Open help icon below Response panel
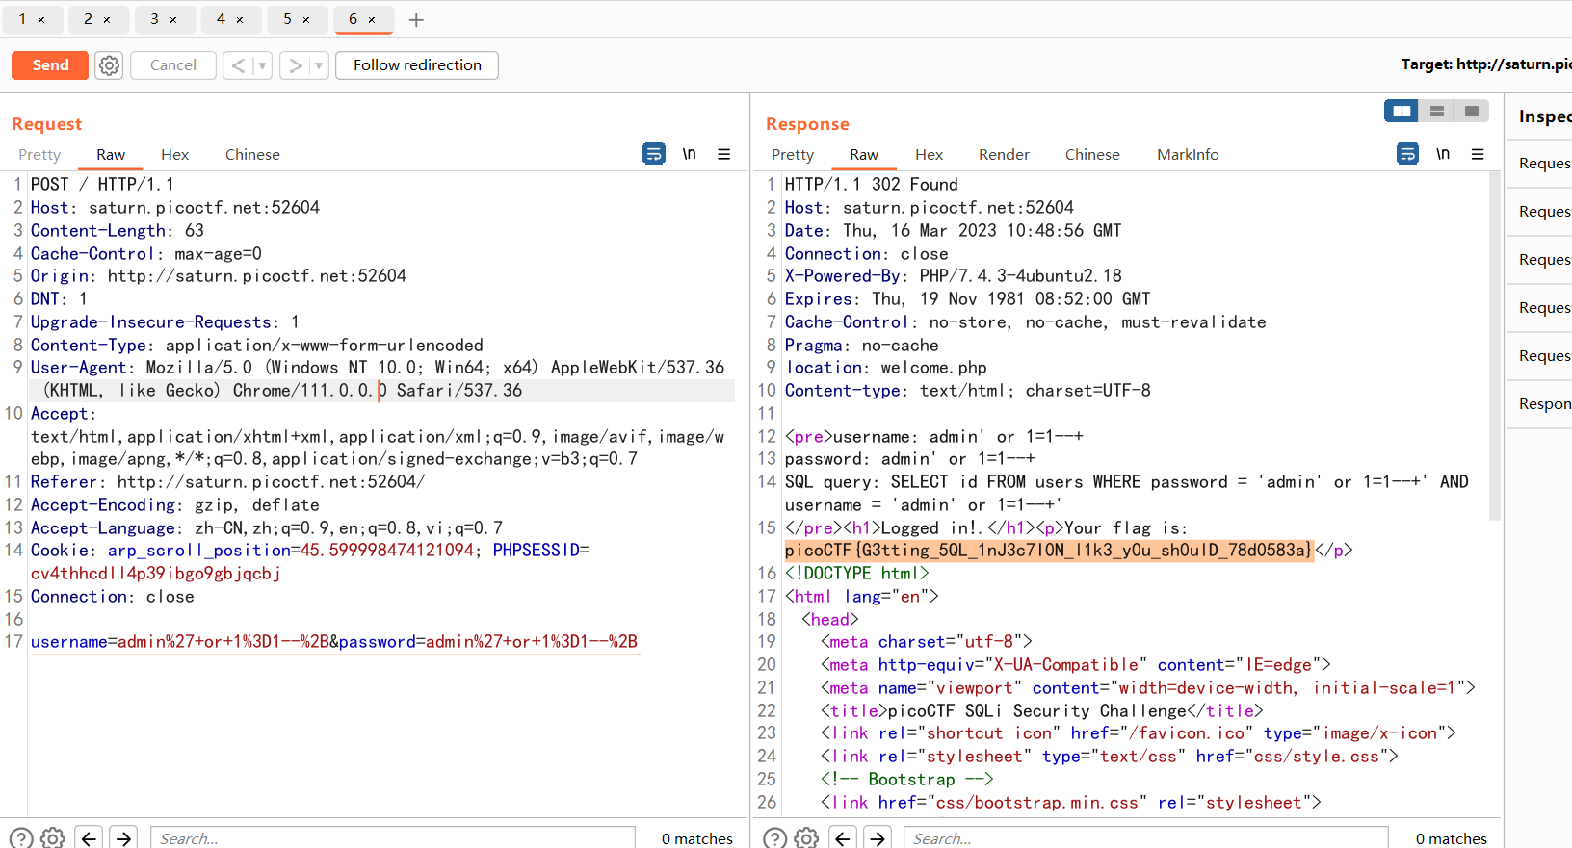Image resolution: width=1572 pixels, height=848 pixels. 774,838
